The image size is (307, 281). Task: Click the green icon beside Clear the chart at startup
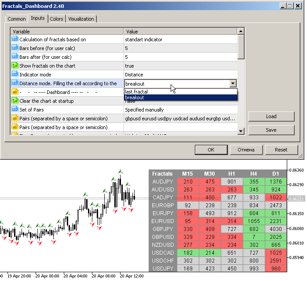[15, 101]
